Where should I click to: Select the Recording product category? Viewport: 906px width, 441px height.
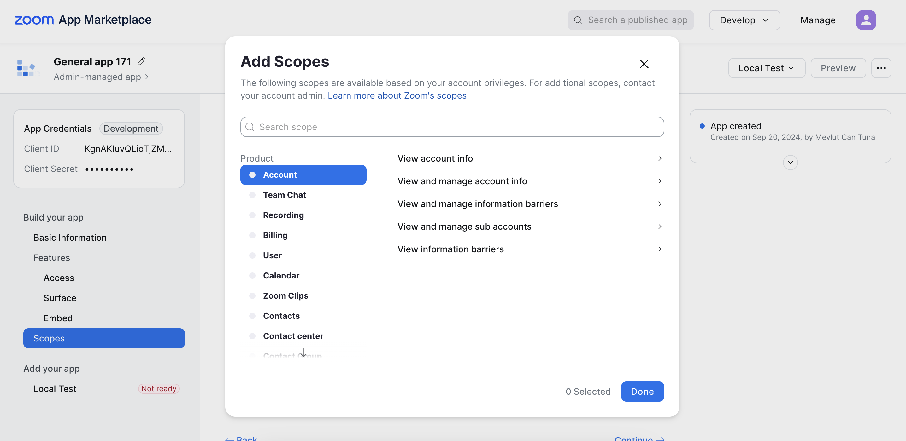[303, 215]
